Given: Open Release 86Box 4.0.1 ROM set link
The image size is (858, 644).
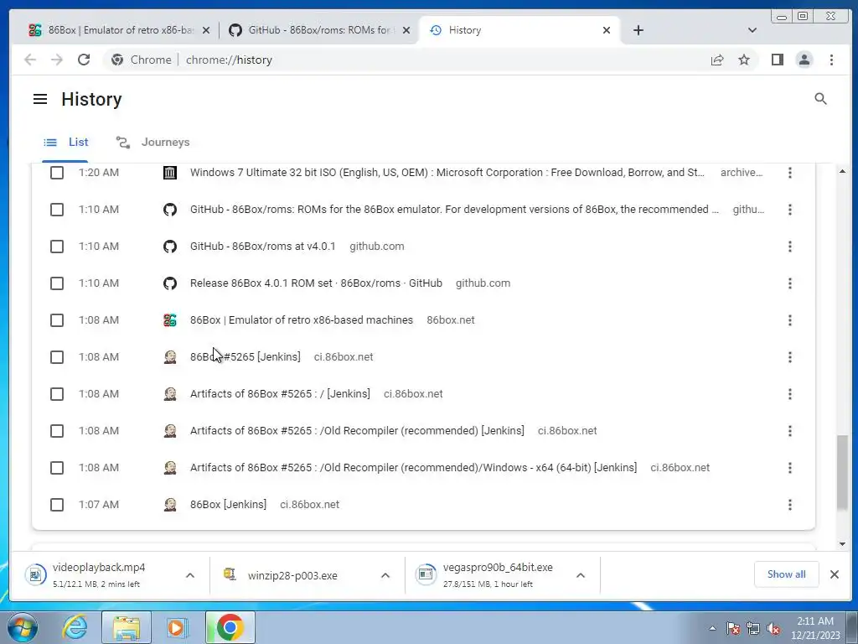Looking at the screenshot, I should (x=316, y=283).
